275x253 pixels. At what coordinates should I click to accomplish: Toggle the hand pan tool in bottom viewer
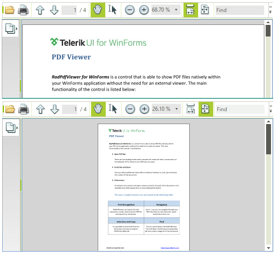click(98, 109)
